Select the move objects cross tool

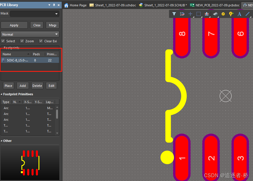click(x=190, y=14)
